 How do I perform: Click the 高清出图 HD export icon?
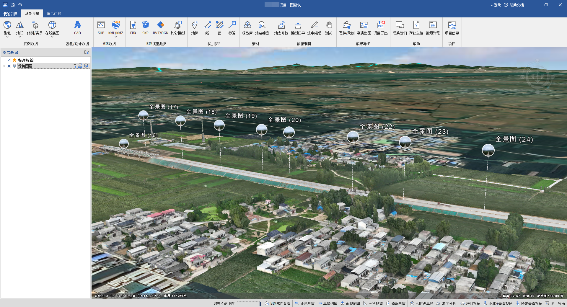click(x=364, y=28)
